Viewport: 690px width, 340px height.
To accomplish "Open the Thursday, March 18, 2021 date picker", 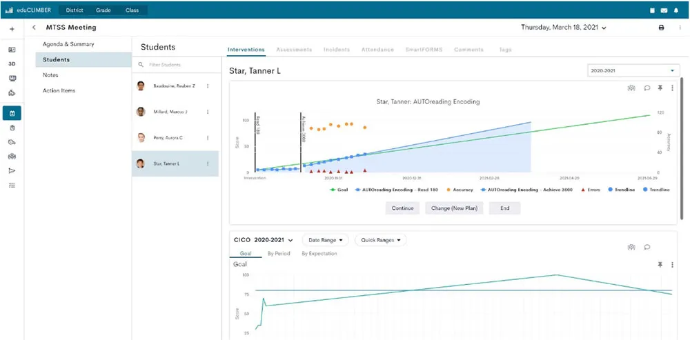I will click(x=564, y=28).
